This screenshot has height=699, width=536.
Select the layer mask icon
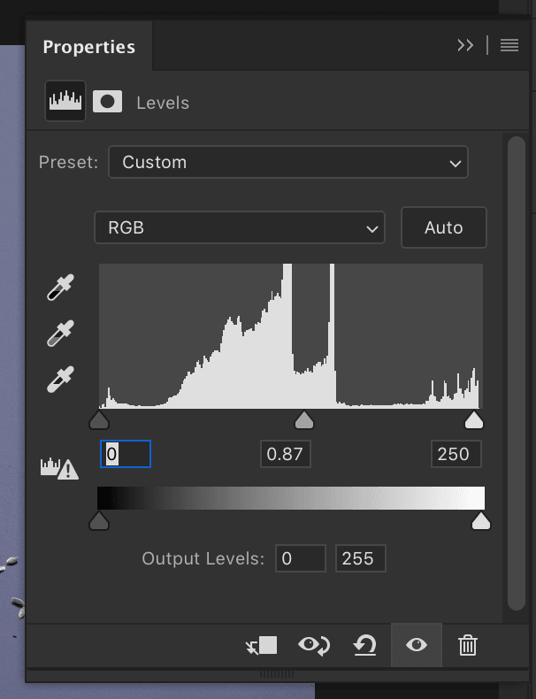(x=107, y=102)
